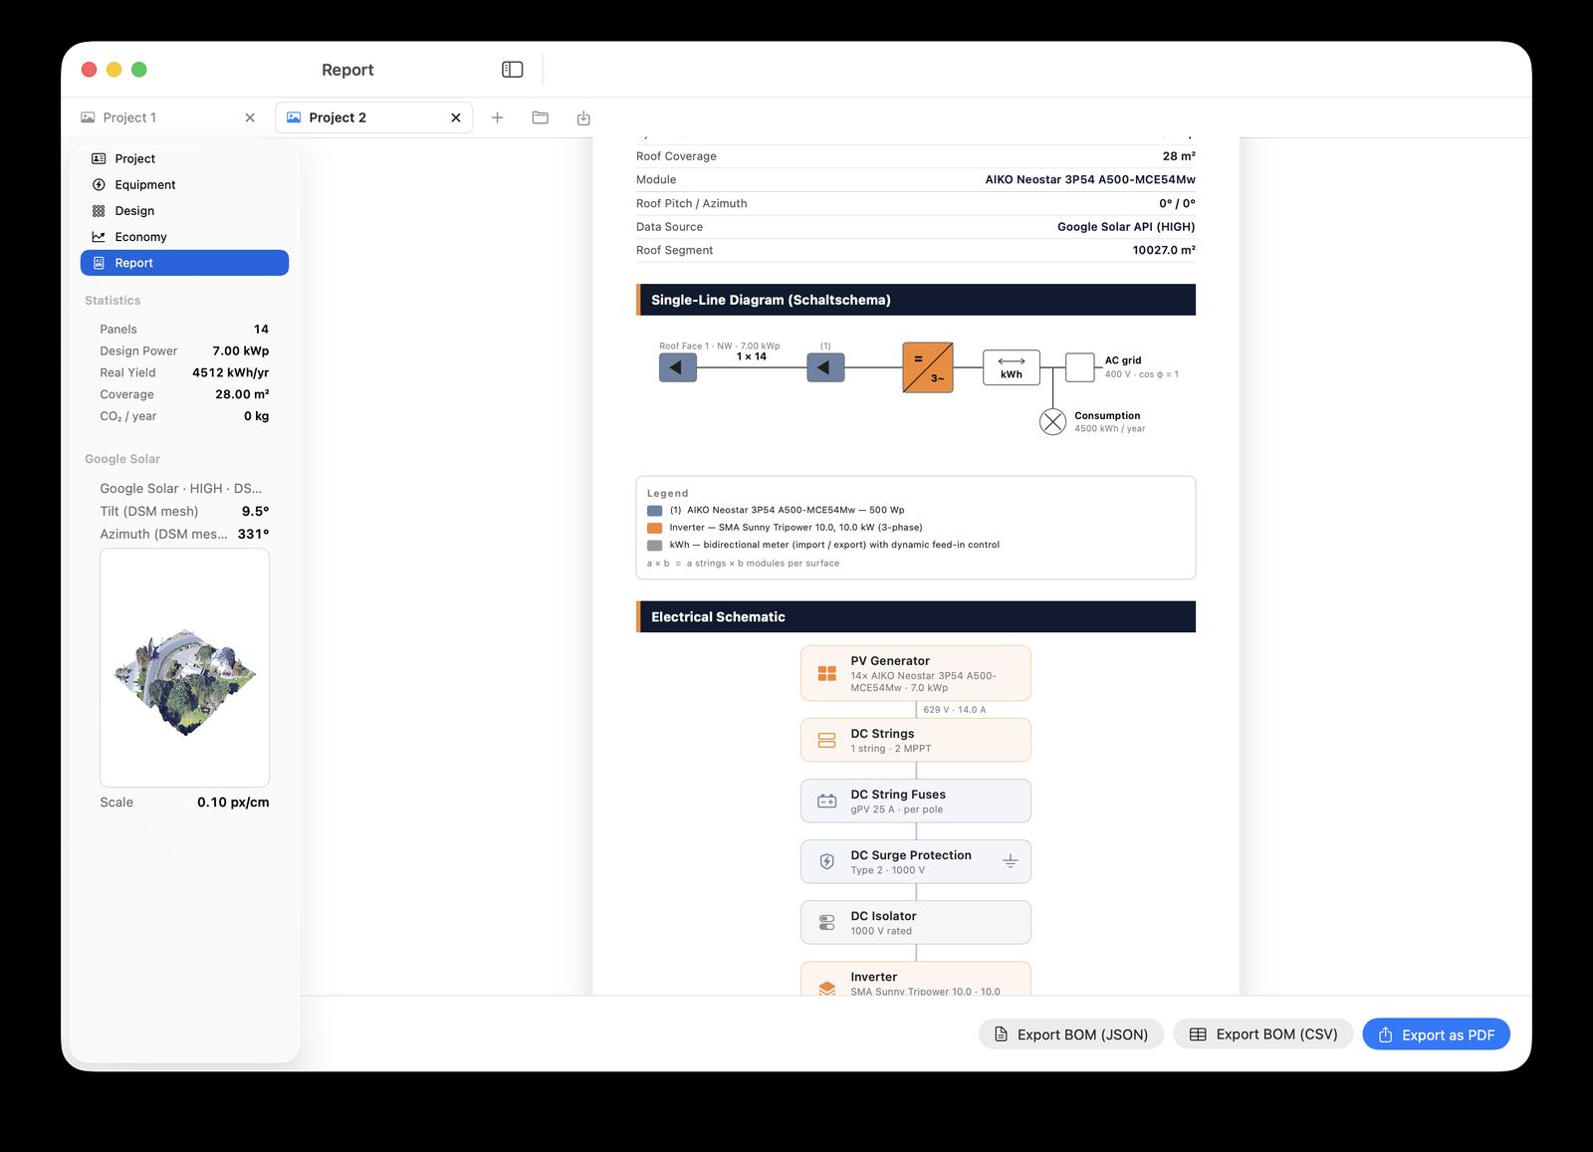1593x1152 pixels.
Task: Click the Electrical Schematic section header
Action: pyautogui.click(x=915, y=617)
